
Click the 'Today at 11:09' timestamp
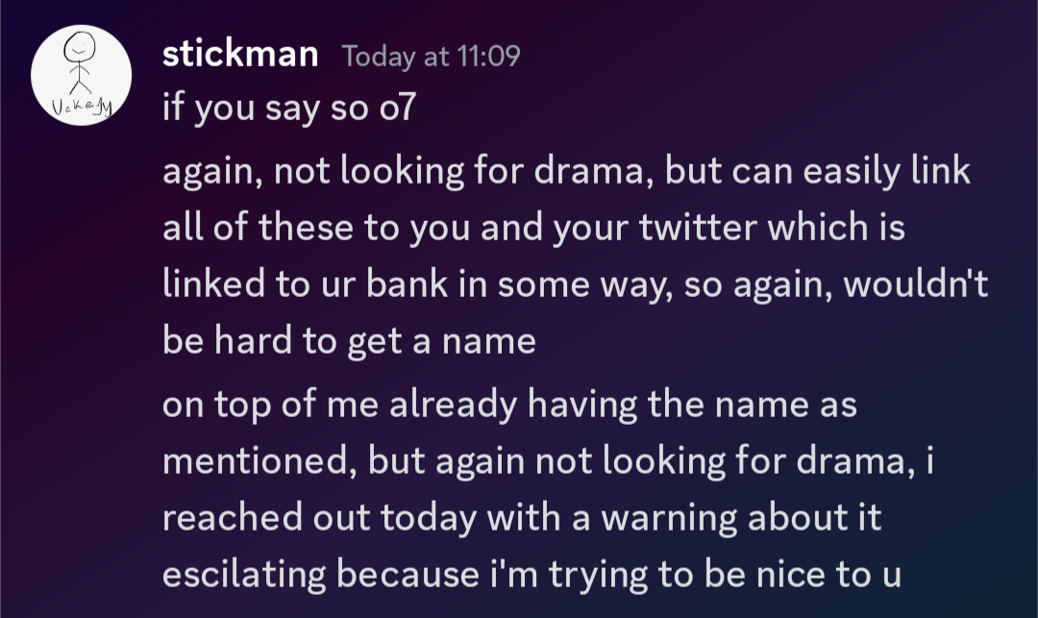(x=431, y=57)
